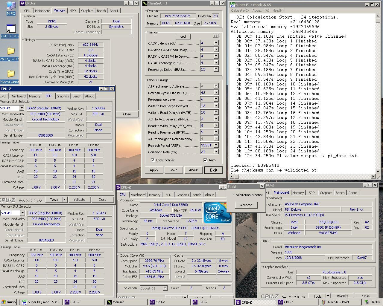Viewport: 383px width, 306px height.
Task: Open the 32m 616 - Paint taskbar item
Action: pos(340,302)
